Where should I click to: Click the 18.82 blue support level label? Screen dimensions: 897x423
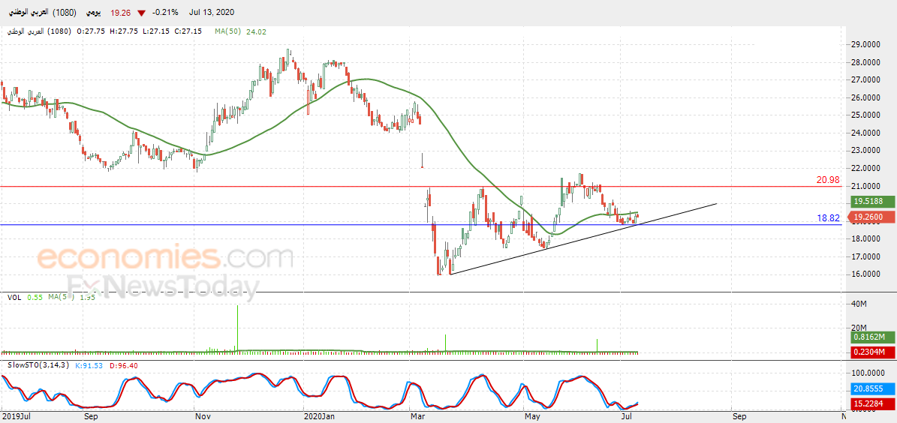pos(829,218)
